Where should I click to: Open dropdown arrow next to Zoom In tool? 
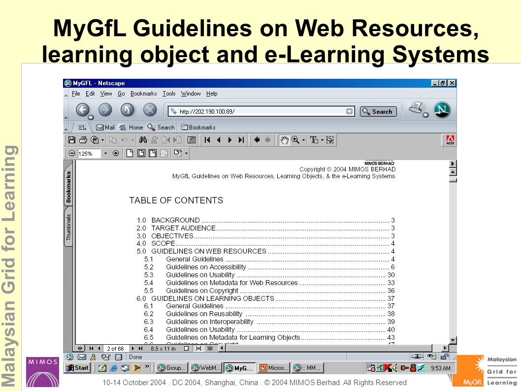303,140
